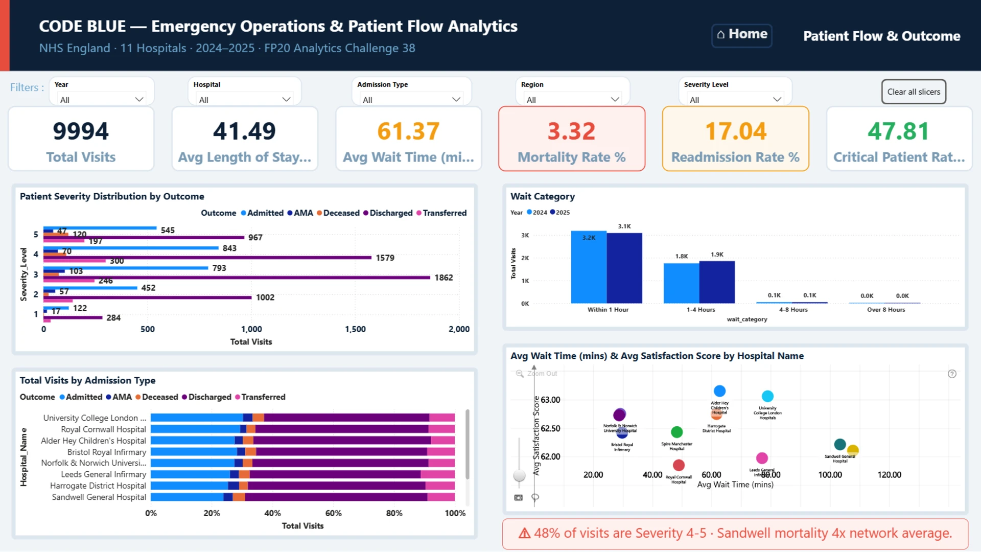This screenshot has width=981, height=552.
Task: Click the Sandwell General Hospital teal point
Action: click(839, 444)
